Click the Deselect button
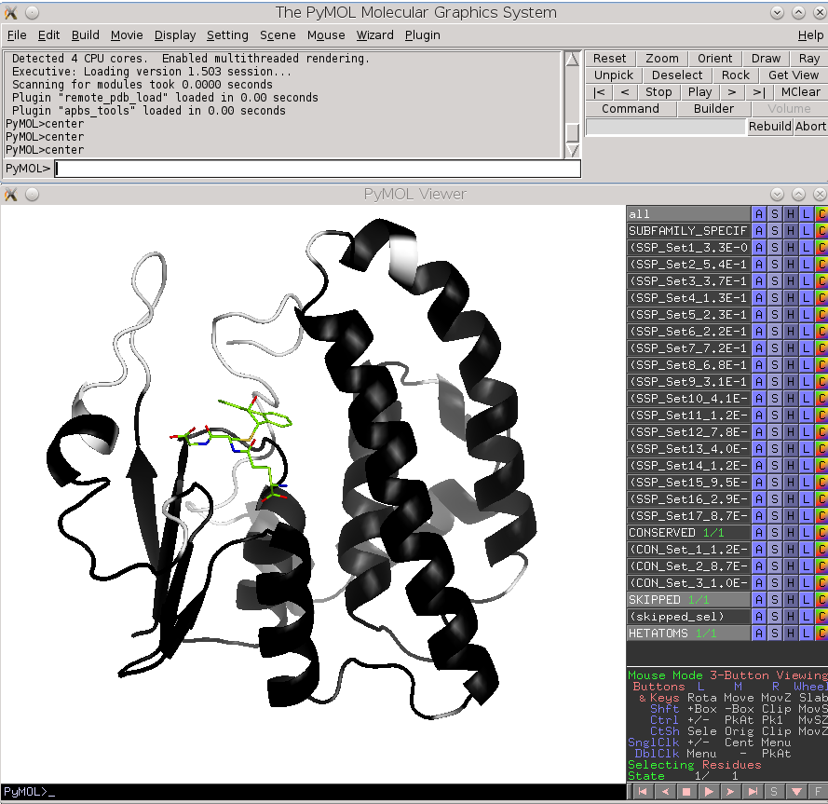Screen dimensions: 828x804 tap(677, 75)
